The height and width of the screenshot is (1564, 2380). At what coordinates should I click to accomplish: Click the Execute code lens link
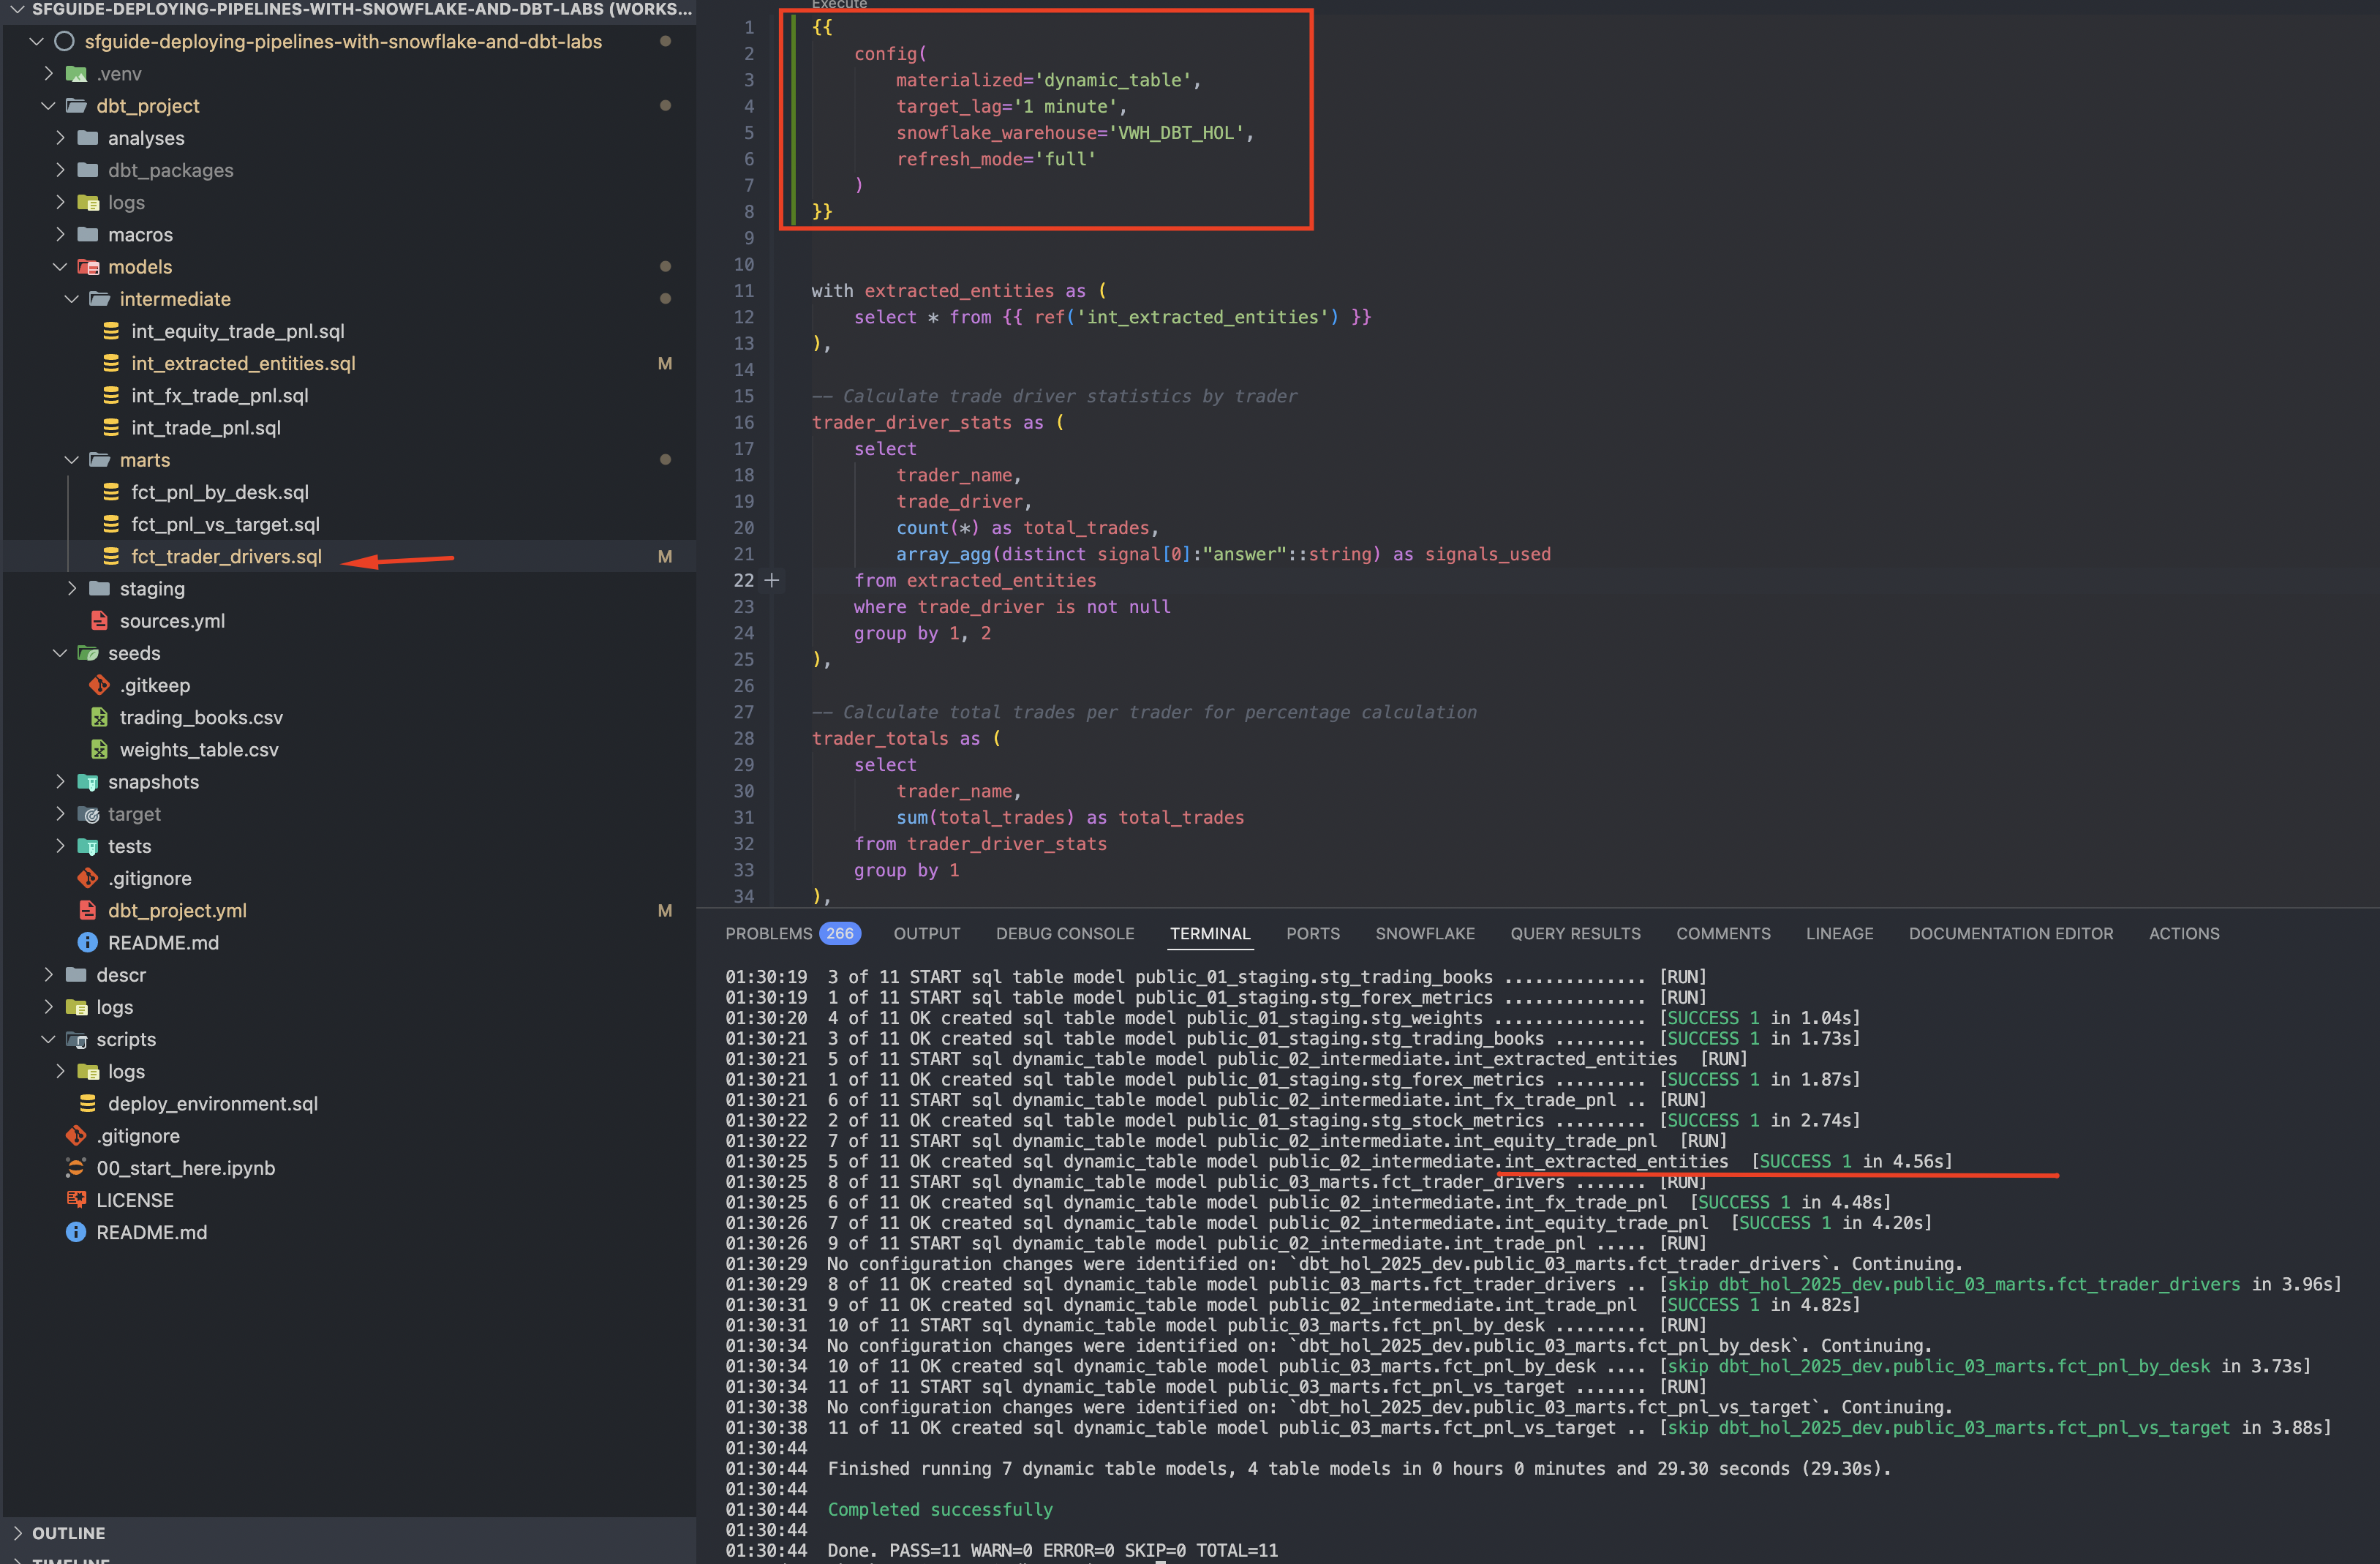pyautogui.click(x=838, y=5)
